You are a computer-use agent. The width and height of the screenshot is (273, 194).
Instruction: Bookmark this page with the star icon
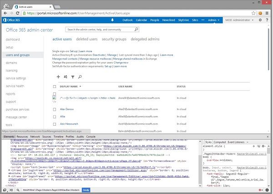pos(253,13)
